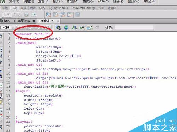Select the Untitled-2* document tab

pyautogui.click(x=46, y=21)
